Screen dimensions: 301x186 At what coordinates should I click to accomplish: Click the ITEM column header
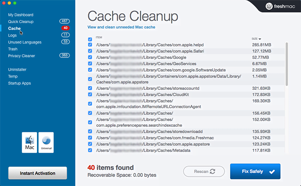click(99, 37)
